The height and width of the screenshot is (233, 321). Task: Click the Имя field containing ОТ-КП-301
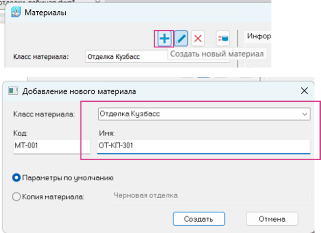[204, 146]
